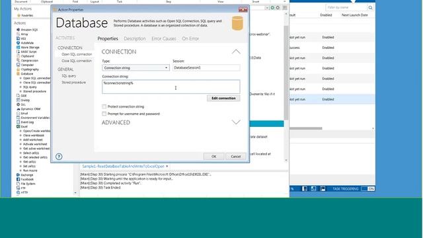Screen dimensions: 423x238
Task: Click the Next Launch Date column header
Action: click(x=355, y=15)
